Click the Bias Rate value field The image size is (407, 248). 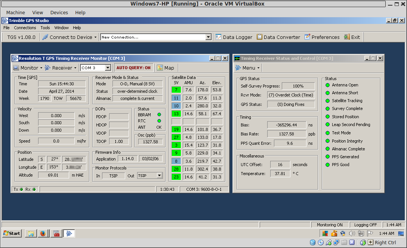click(286, 134)
